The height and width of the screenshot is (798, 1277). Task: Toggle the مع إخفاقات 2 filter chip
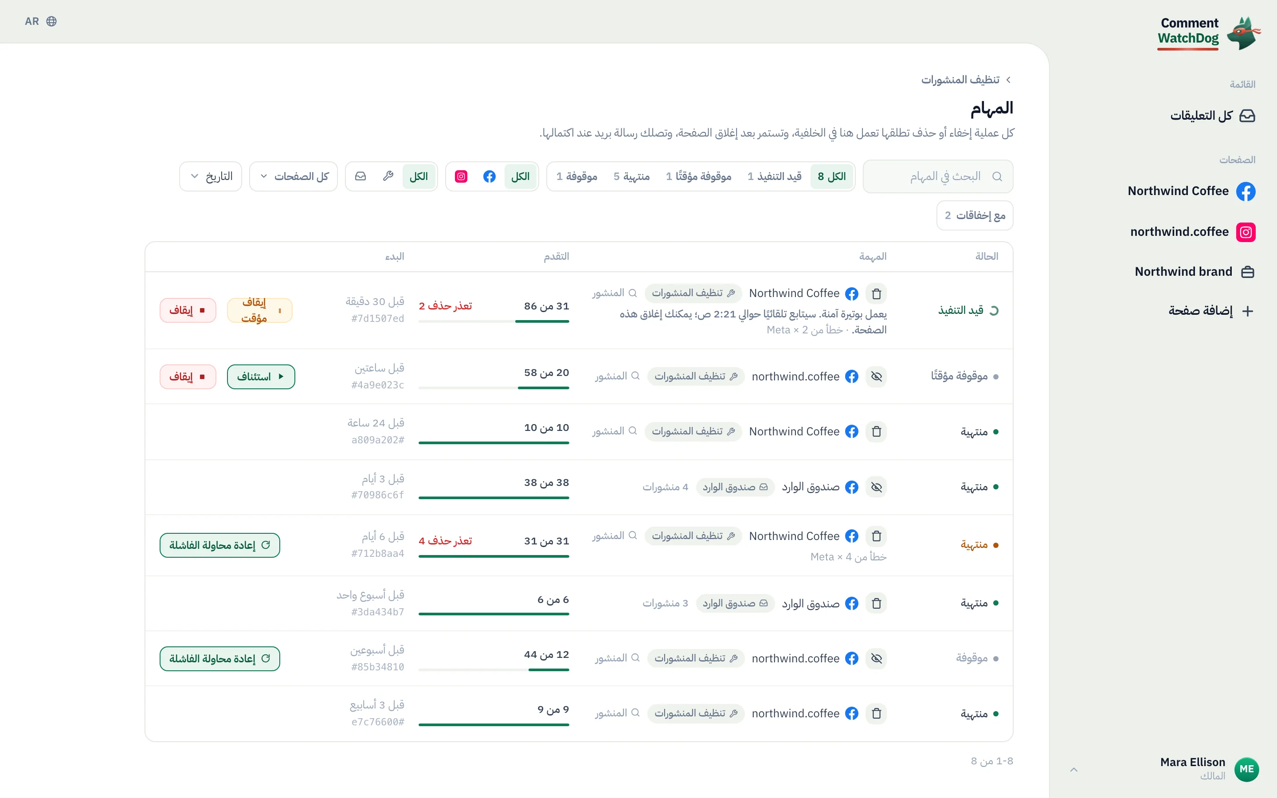(x=975, y=215)
